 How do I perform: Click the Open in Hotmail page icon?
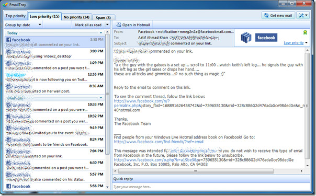point(118,25)
